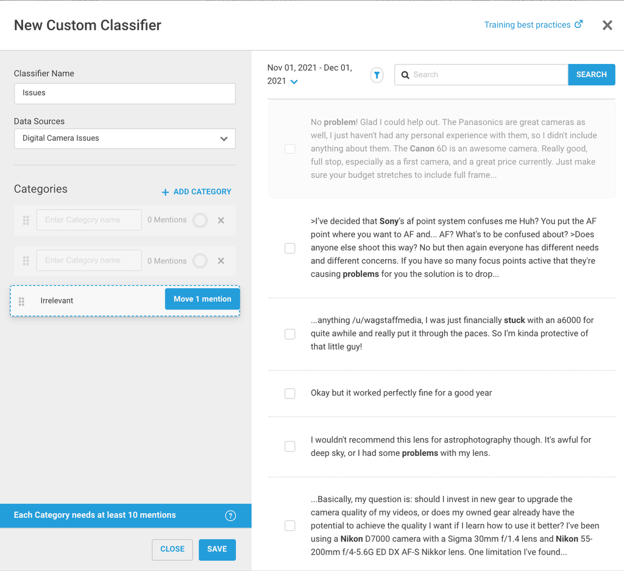Remove the first empty category row
Image resolution: width=624 pixels, height=571 pixels.
tap(221, 220)
